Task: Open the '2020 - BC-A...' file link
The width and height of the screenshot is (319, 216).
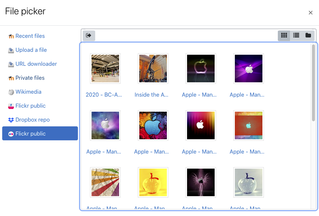Action: [x=104, y=95]
